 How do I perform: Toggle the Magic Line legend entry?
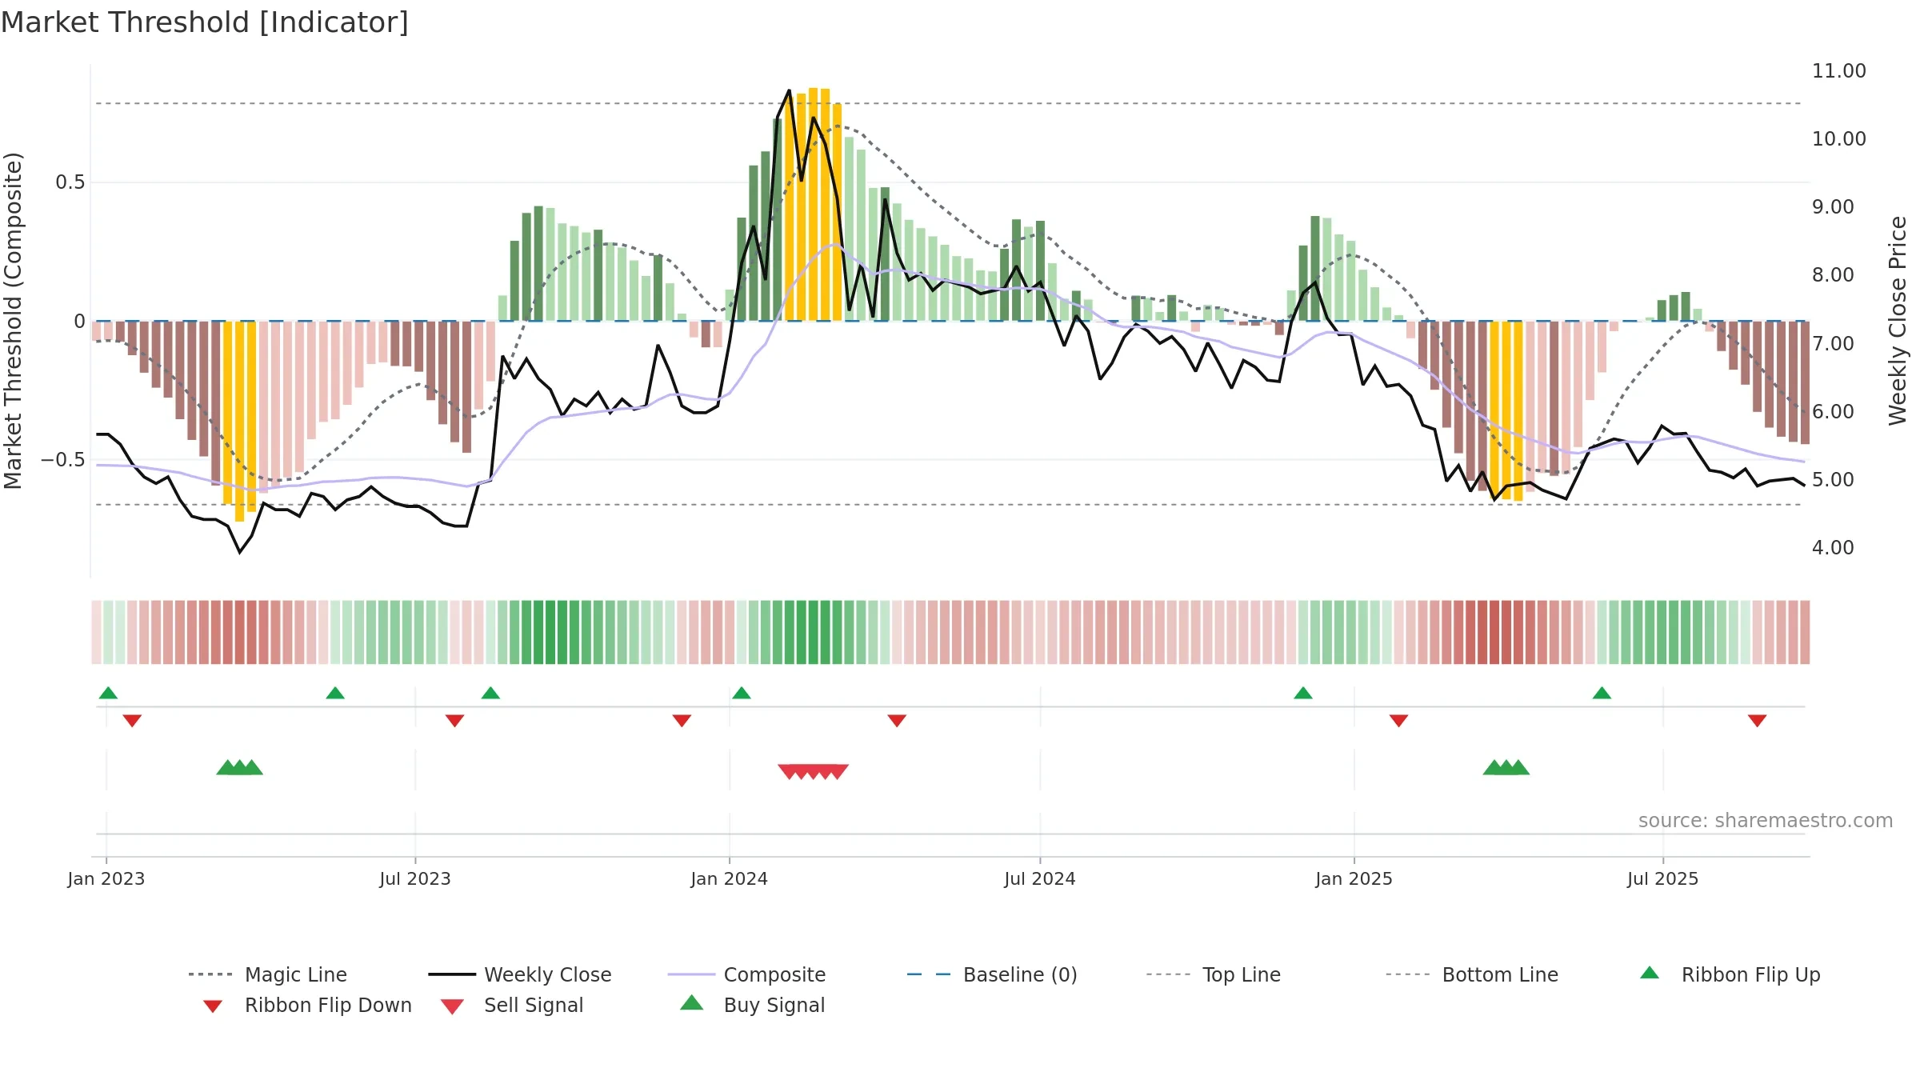click(x=268, y=974)
